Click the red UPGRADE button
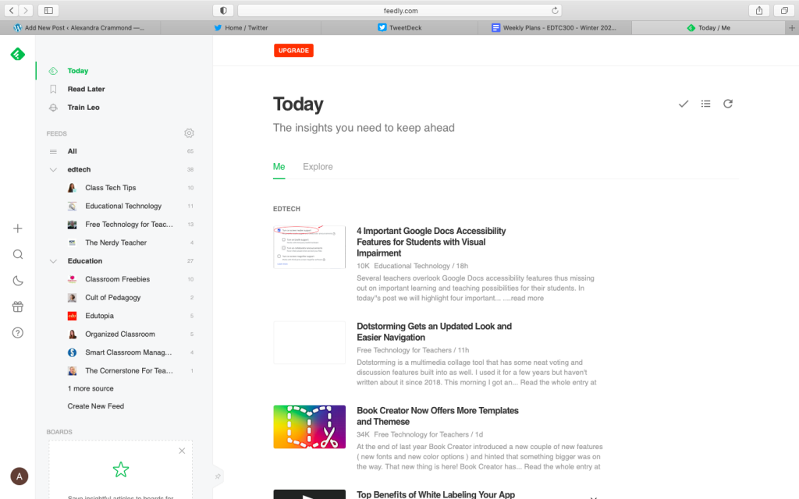This screenshot has width=799, height=499. [293, 51]
